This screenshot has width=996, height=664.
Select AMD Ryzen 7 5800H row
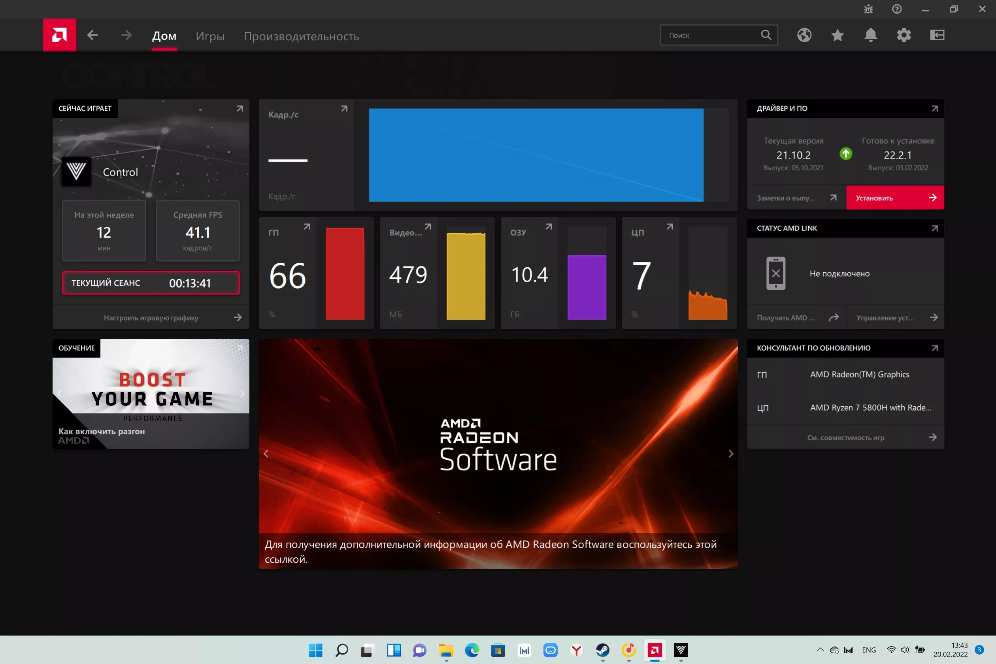[846, 408]
